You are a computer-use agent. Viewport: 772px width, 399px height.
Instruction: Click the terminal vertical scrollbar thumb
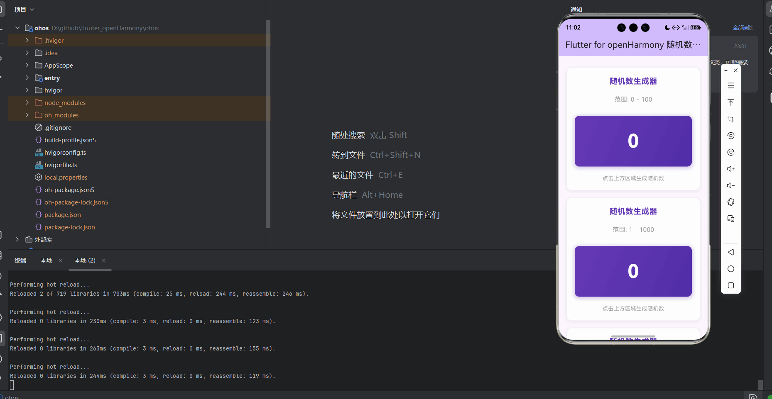(x=760, y=385)
